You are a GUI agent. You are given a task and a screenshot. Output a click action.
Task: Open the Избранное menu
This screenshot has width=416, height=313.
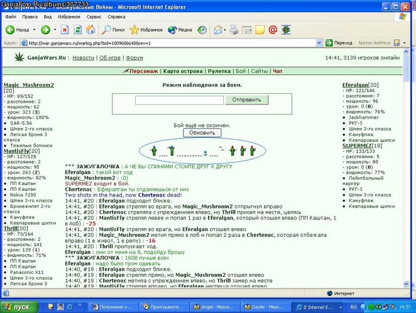[x=69, y=17]
